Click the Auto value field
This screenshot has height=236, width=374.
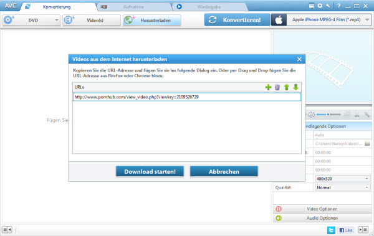tap(342, 135)
